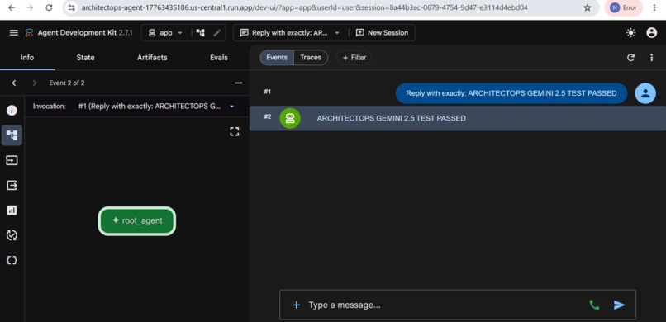Image resolution: width=666 pixels, height=322 pixels.
Task: Go to previous event with left chevron
Action: [x=13, y=83]
